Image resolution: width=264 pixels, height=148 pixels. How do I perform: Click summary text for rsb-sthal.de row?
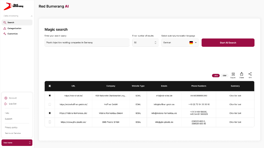(235, 96)
